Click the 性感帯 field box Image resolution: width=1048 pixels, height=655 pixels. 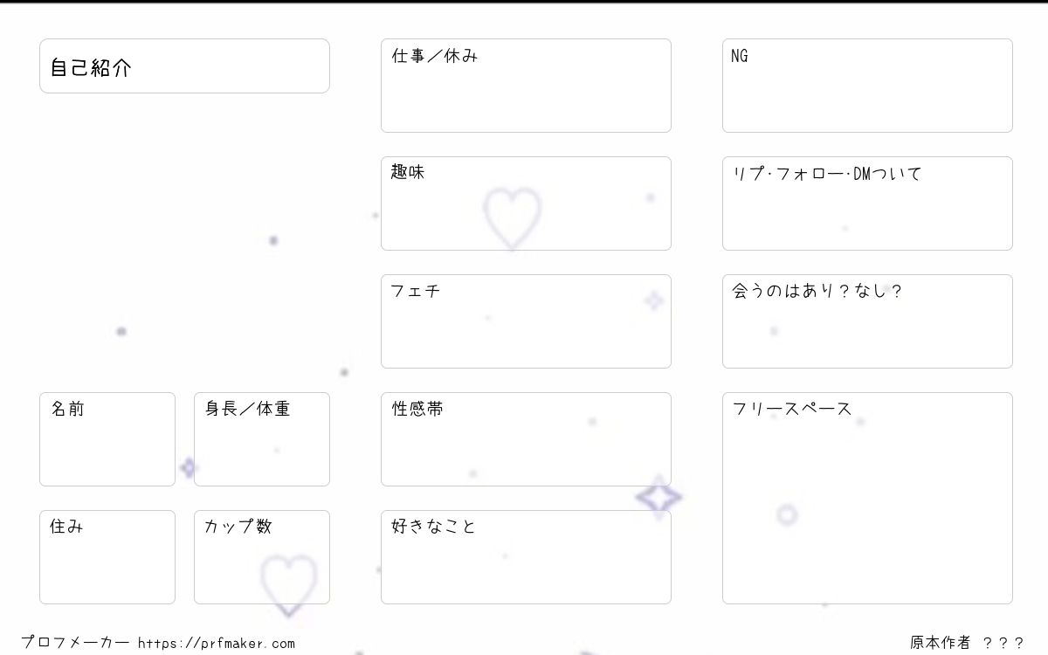click(526, 439)
